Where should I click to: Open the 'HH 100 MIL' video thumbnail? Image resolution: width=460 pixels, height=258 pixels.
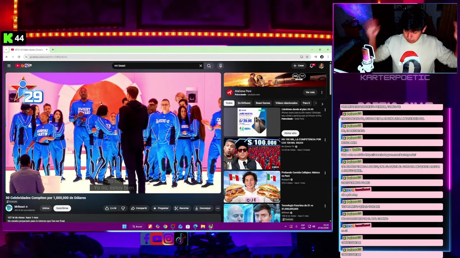(252, 153)
